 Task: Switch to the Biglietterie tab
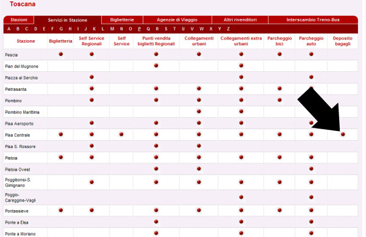tap(122, 20)
